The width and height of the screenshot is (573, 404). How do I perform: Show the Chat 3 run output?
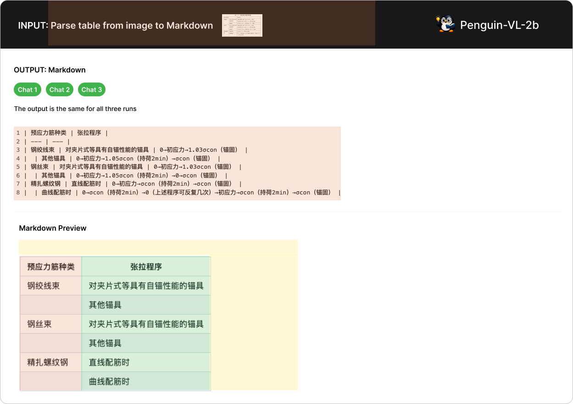[92, 89]
